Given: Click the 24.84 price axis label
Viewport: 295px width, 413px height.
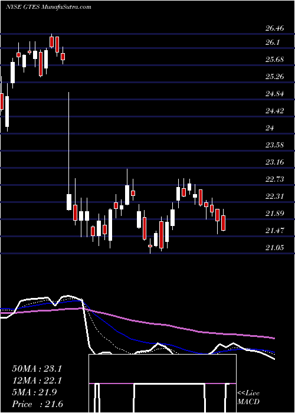Looking at the screenshot, I should point(274,94).
